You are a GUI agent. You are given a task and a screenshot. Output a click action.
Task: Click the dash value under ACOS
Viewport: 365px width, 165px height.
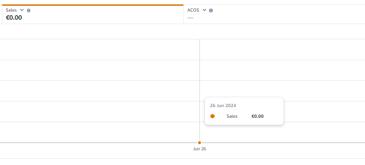click(191, 18)
